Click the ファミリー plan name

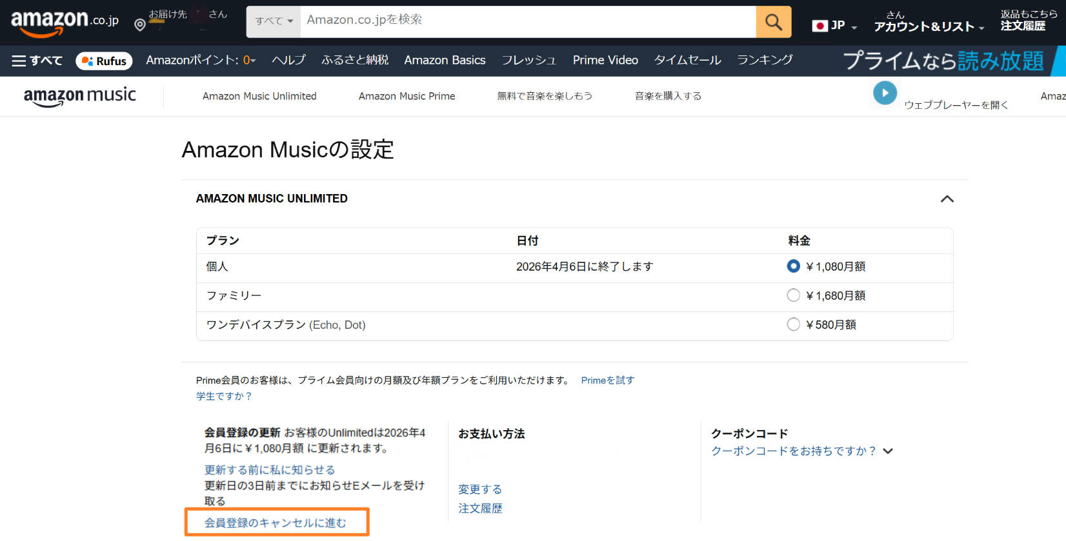coord(234,295)
